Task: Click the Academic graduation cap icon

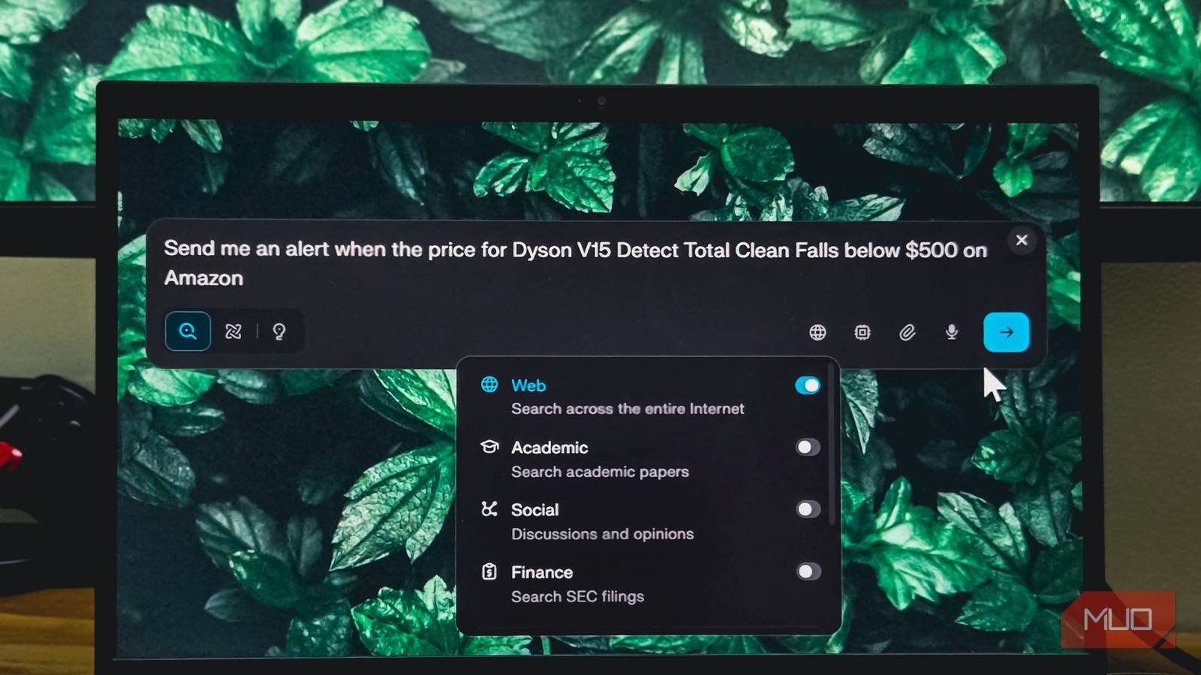Action: [x=489, y=447]
